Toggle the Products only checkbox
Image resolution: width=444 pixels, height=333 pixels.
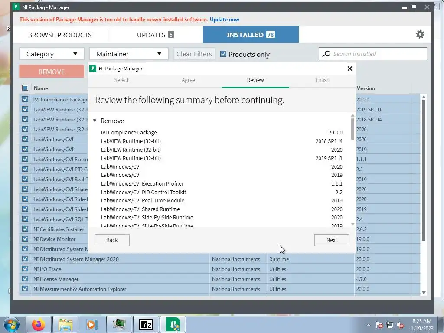(223, 54)
